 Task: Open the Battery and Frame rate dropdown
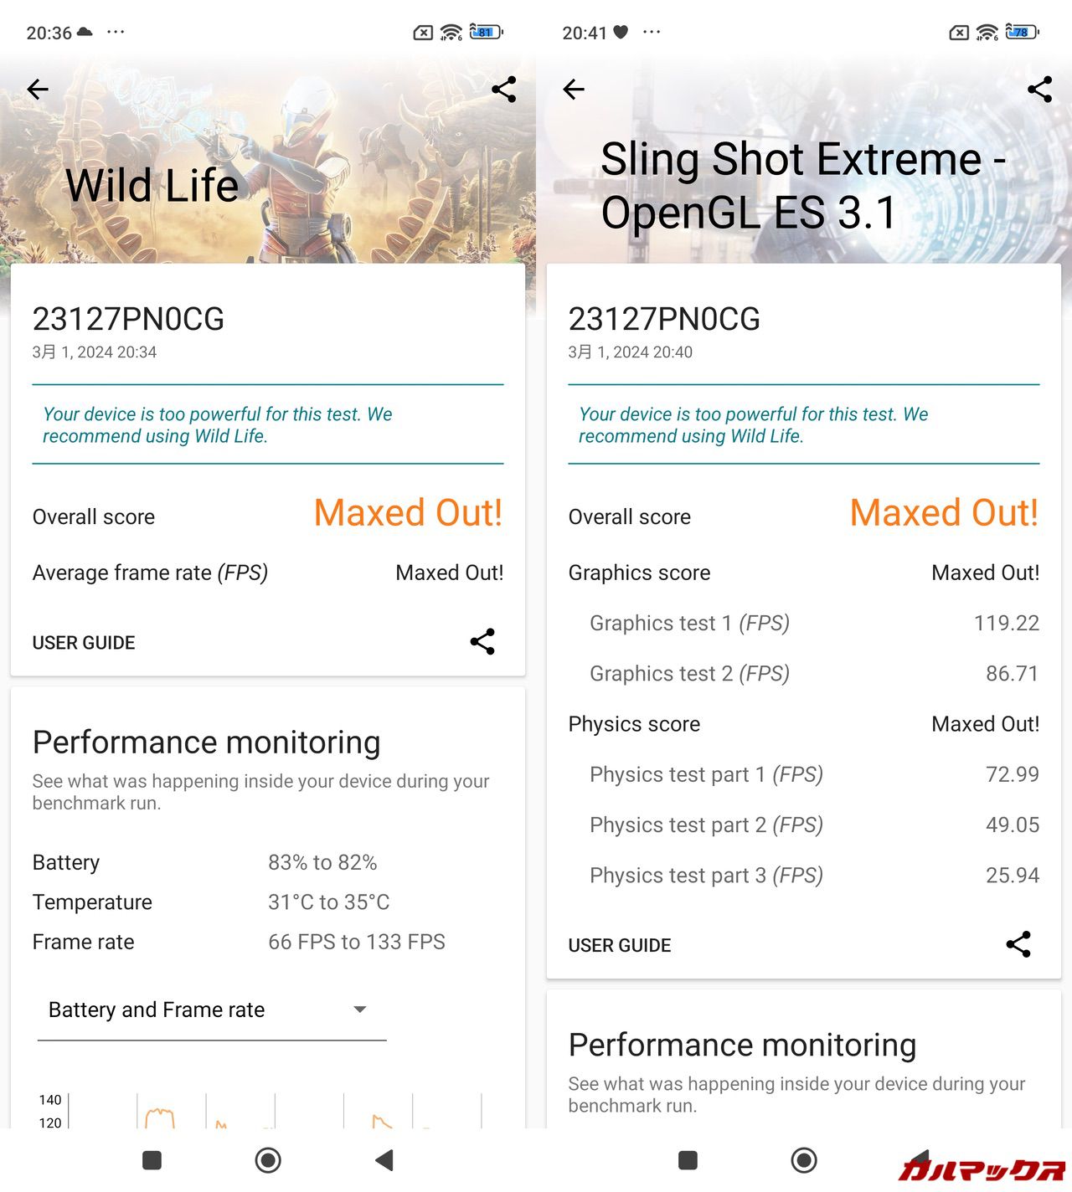211,1010
